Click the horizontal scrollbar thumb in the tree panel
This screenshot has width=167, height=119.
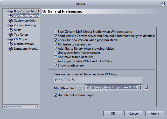point(15,106)
